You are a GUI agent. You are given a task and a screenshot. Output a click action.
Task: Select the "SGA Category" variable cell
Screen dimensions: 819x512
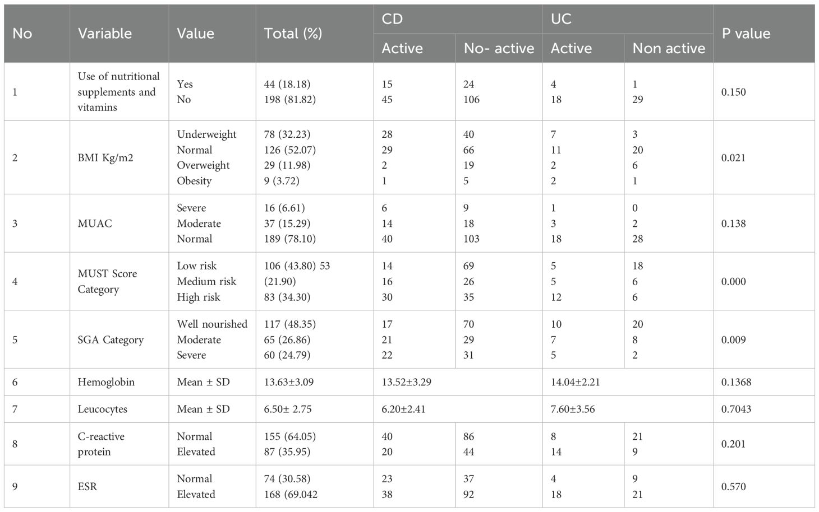111,340
